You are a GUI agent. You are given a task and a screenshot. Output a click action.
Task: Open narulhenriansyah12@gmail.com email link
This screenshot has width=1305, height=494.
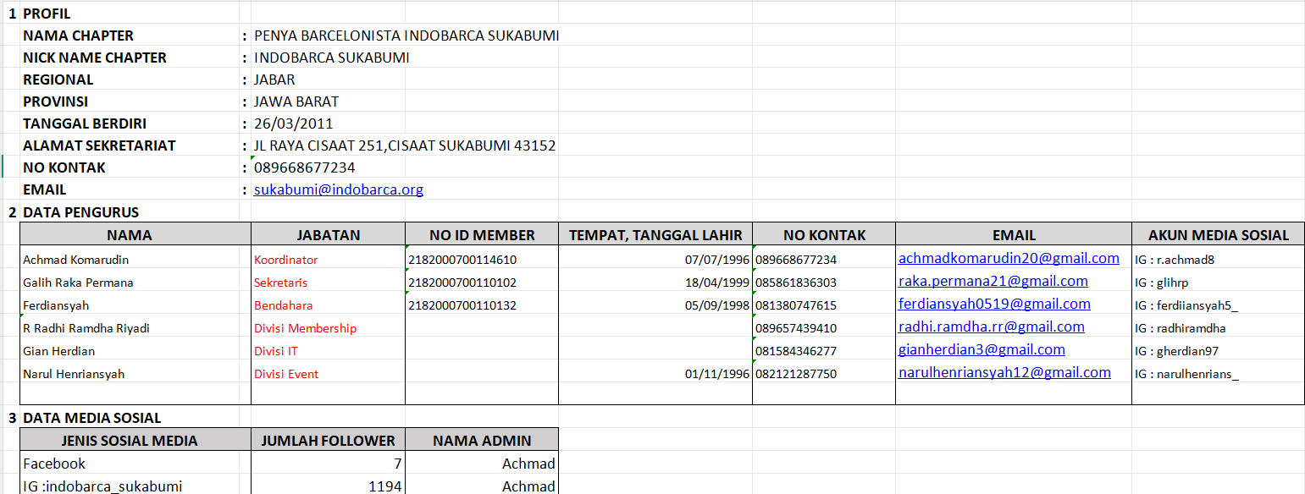[x=1004, y=372]
